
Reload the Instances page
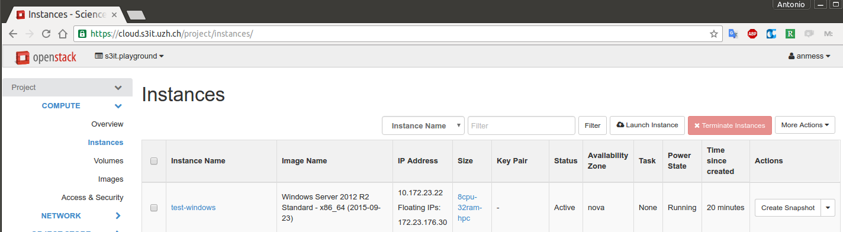(x=46, y=34)
